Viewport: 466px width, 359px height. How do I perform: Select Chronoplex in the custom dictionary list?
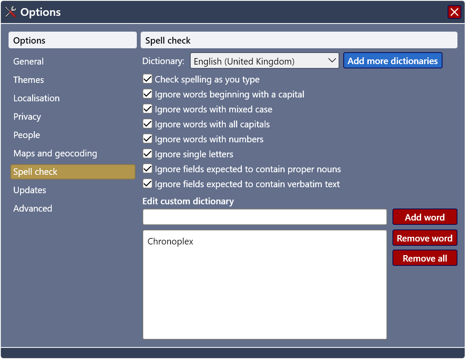170,241
